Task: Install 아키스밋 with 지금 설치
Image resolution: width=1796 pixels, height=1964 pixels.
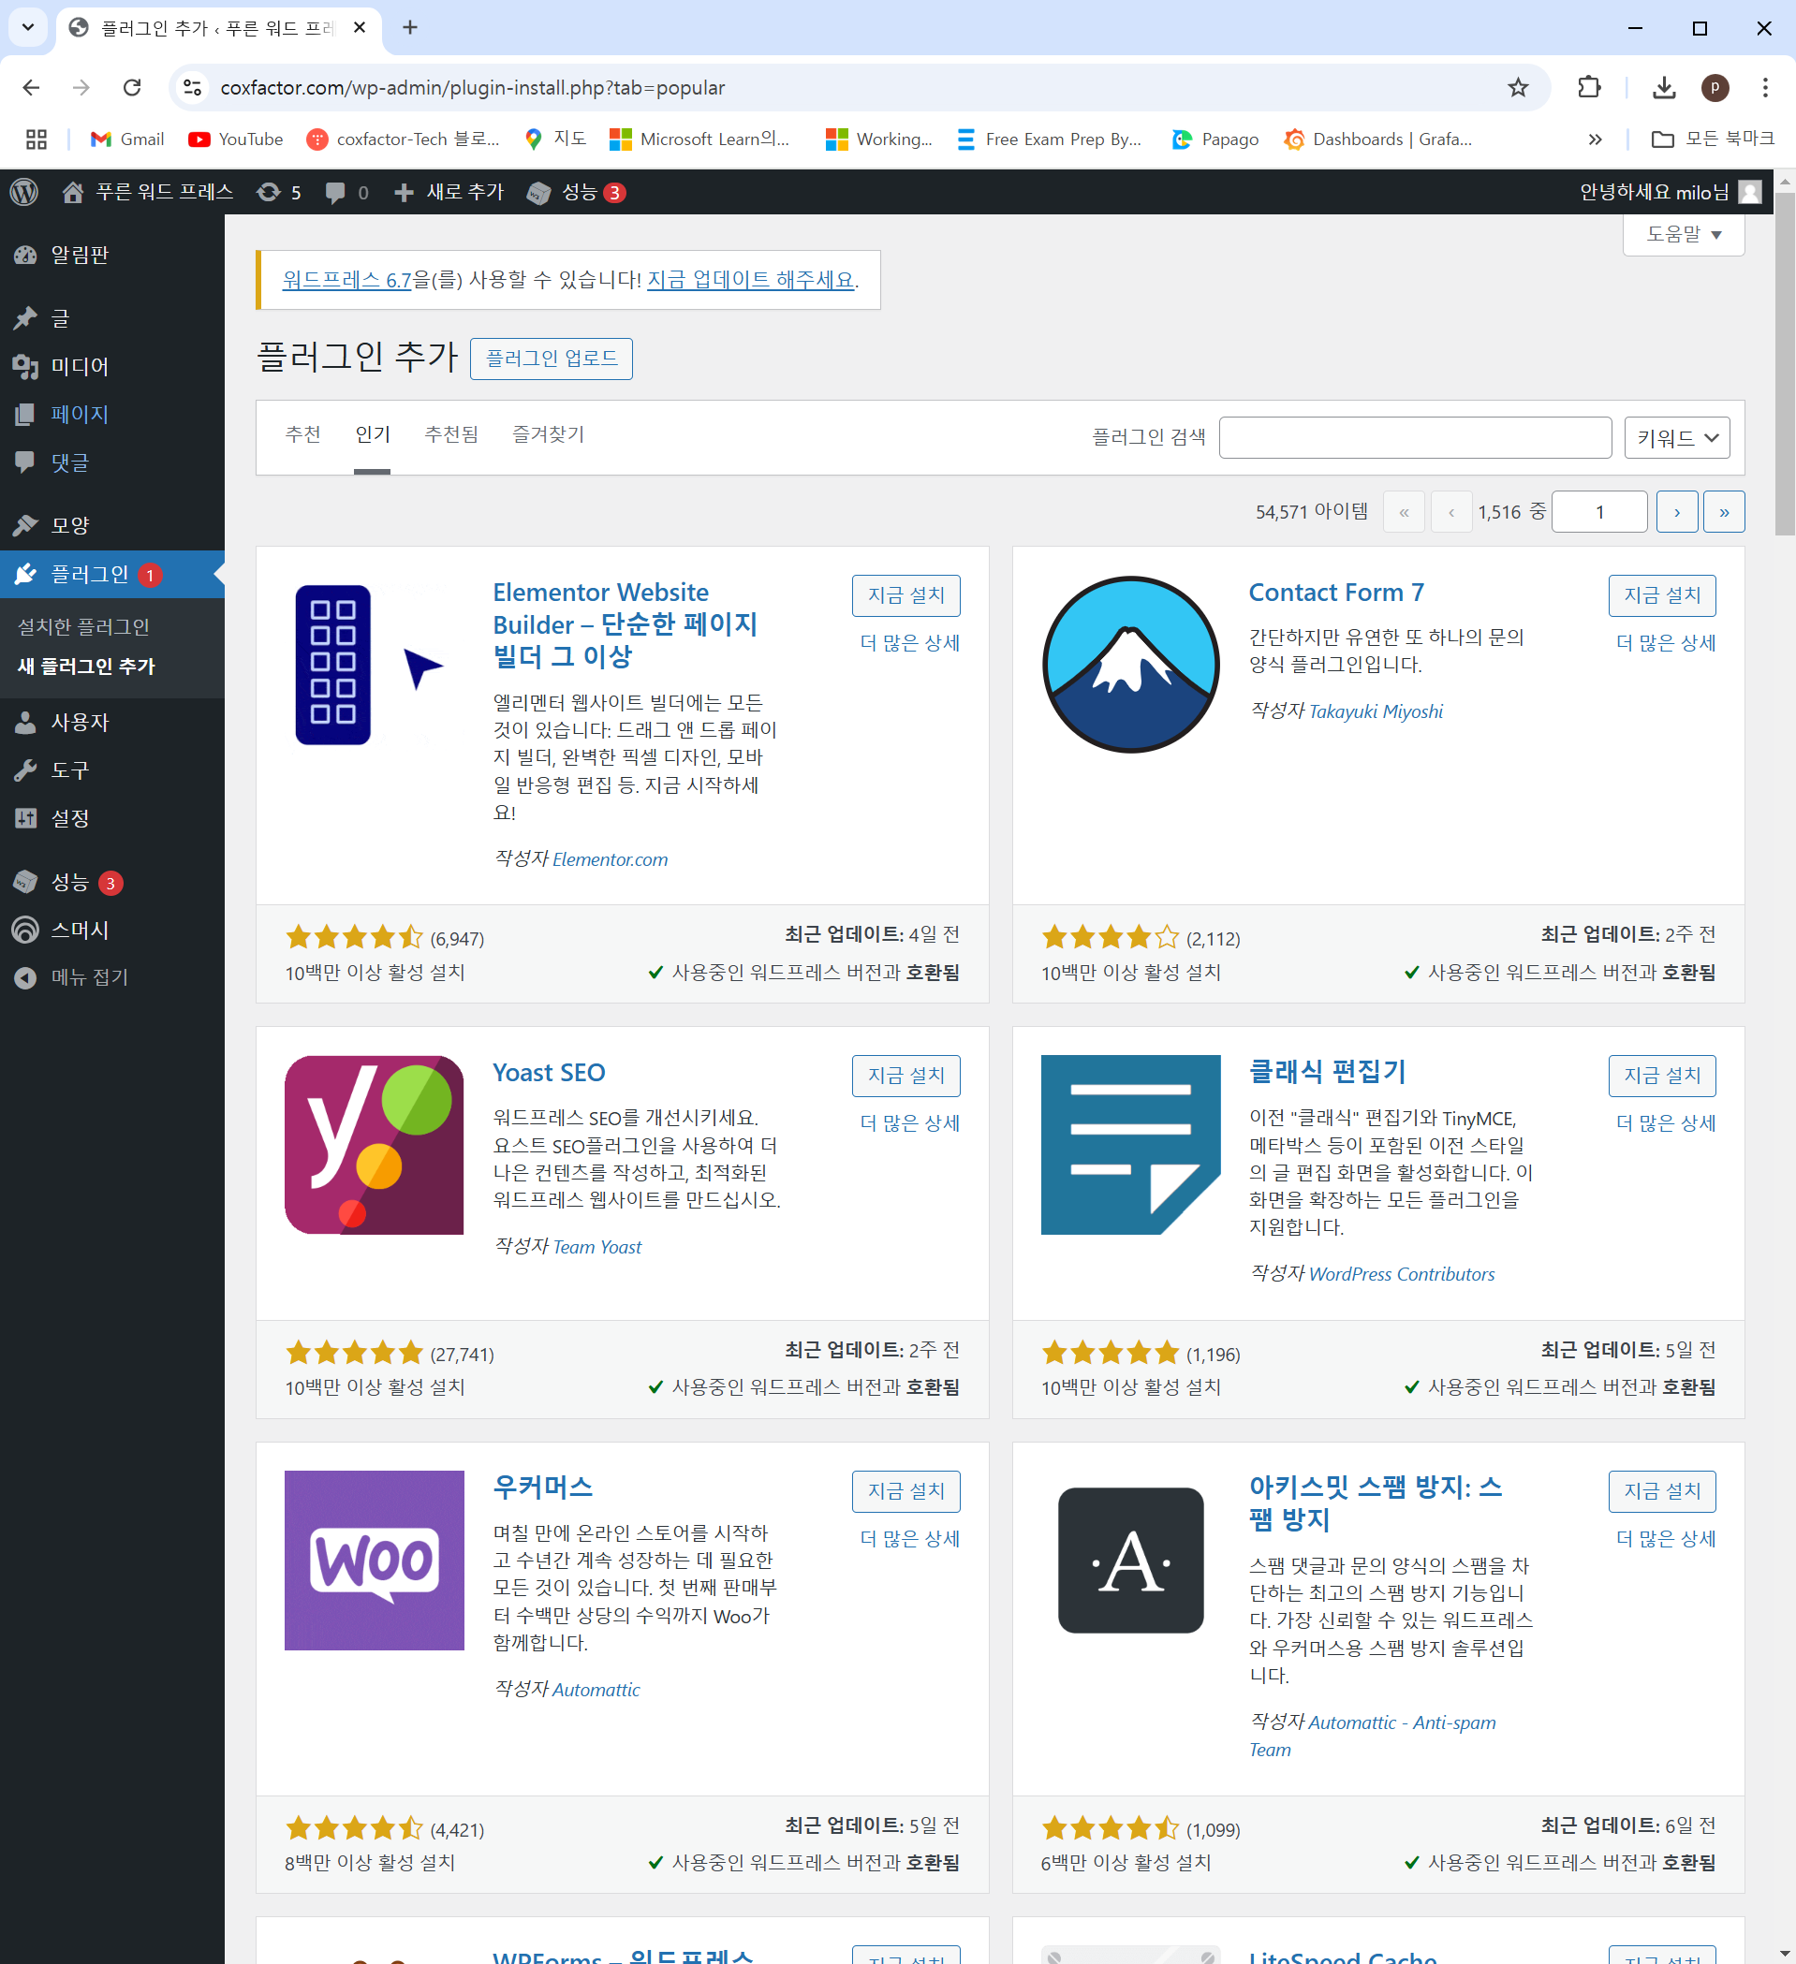Action: 1661,1490
